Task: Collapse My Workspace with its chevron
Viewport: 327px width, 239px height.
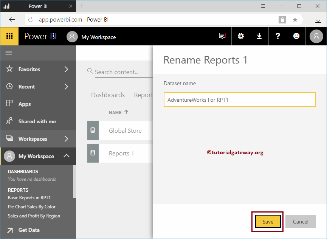Action: 67,156
